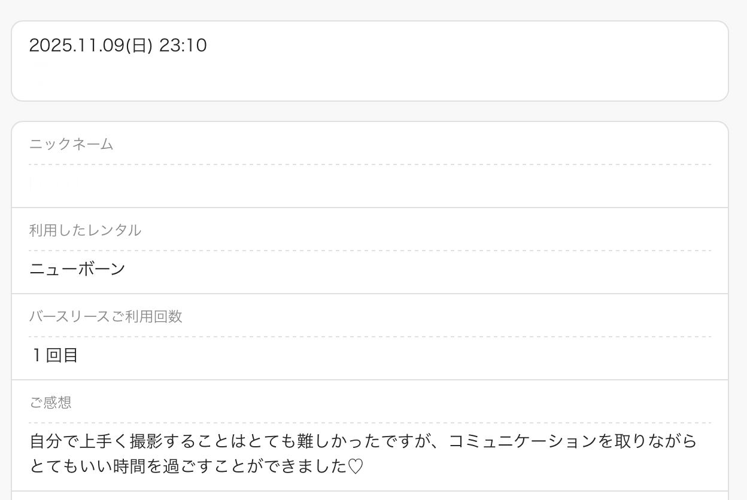Click the ご感想 section label

click(50, 403)
